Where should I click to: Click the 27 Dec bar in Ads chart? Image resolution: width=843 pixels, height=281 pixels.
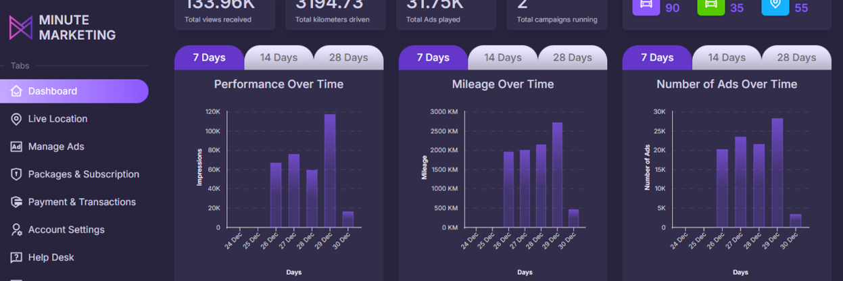(740, 182)
